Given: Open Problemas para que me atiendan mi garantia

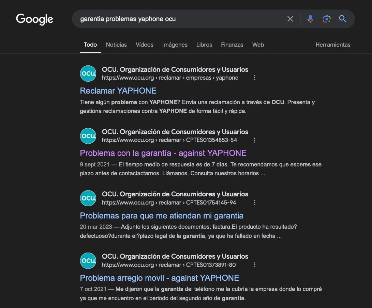Looking at the screenshot, I should (x=162, y=216).
